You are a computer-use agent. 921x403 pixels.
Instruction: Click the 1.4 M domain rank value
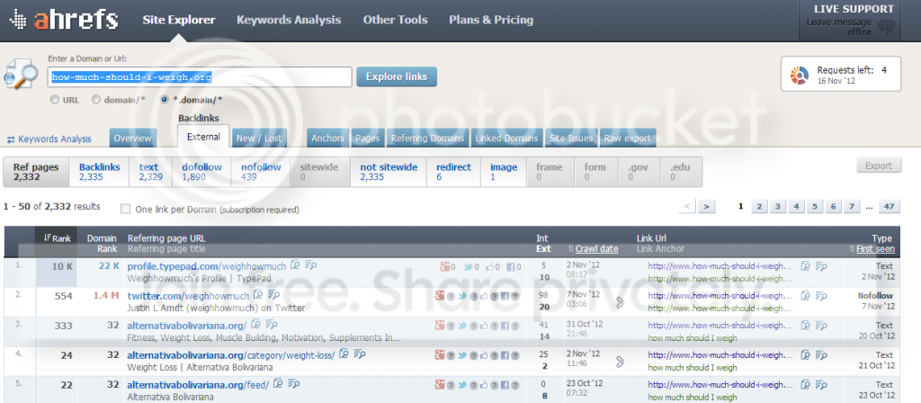pos(106,296)
